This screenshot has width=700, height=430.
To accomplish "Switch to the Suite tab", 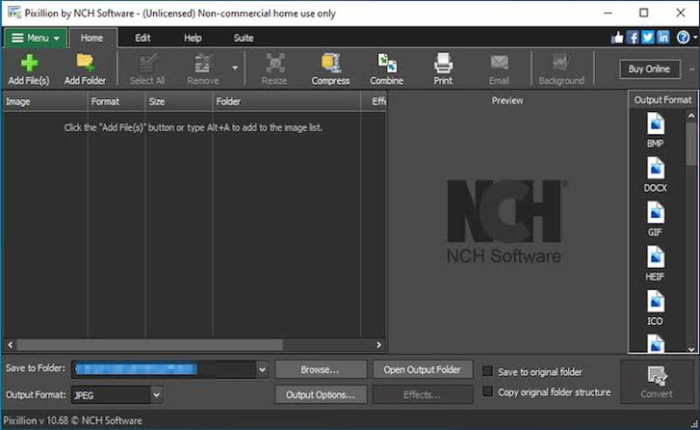I will (x=243, y=38).
